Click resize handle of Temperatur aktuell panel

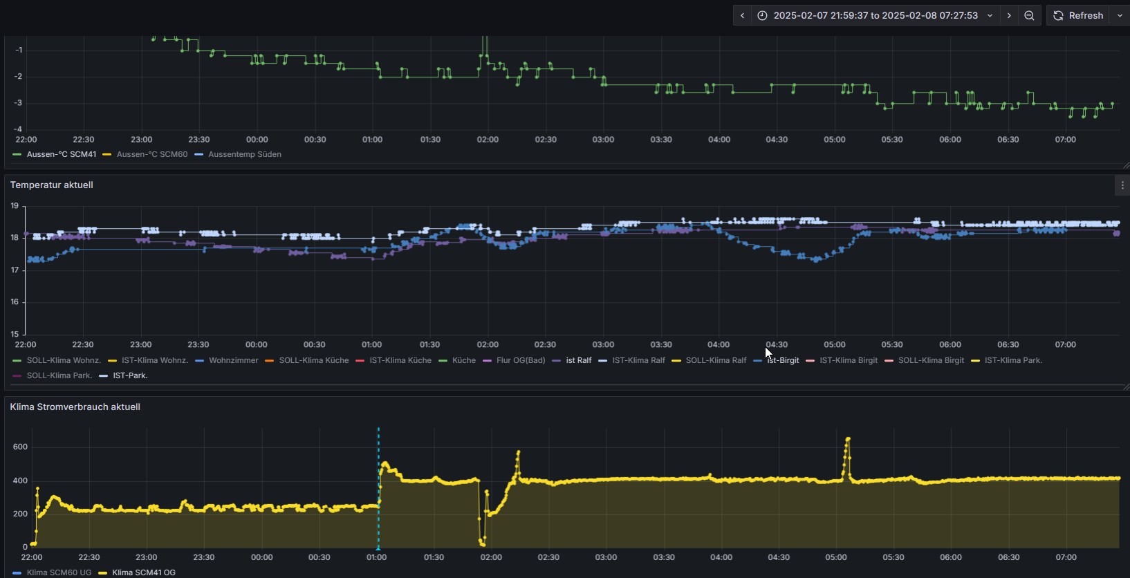click(1125, 386)
